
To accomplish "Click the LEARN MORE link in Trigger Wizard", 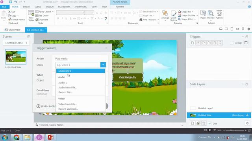I will (x=46, y=106).
